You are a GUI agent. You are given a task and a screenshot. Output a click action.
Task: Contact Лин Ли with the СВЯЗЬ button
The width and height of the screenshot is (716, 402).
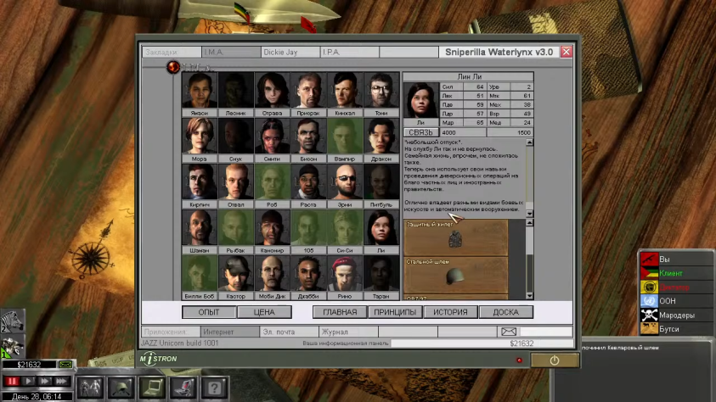tap(420, 132)
